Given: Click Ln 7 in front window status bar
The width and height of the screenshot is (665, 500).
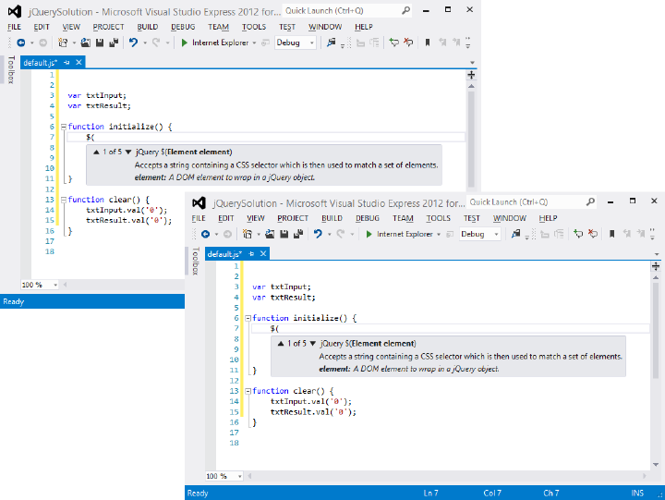Looking at the screenshot, I should [430, 493].
